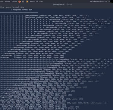Click the /etc/passwd&=%3C%3C%3C%3C result line
Screen dimensions: 113x110
[x=41, y=99]
